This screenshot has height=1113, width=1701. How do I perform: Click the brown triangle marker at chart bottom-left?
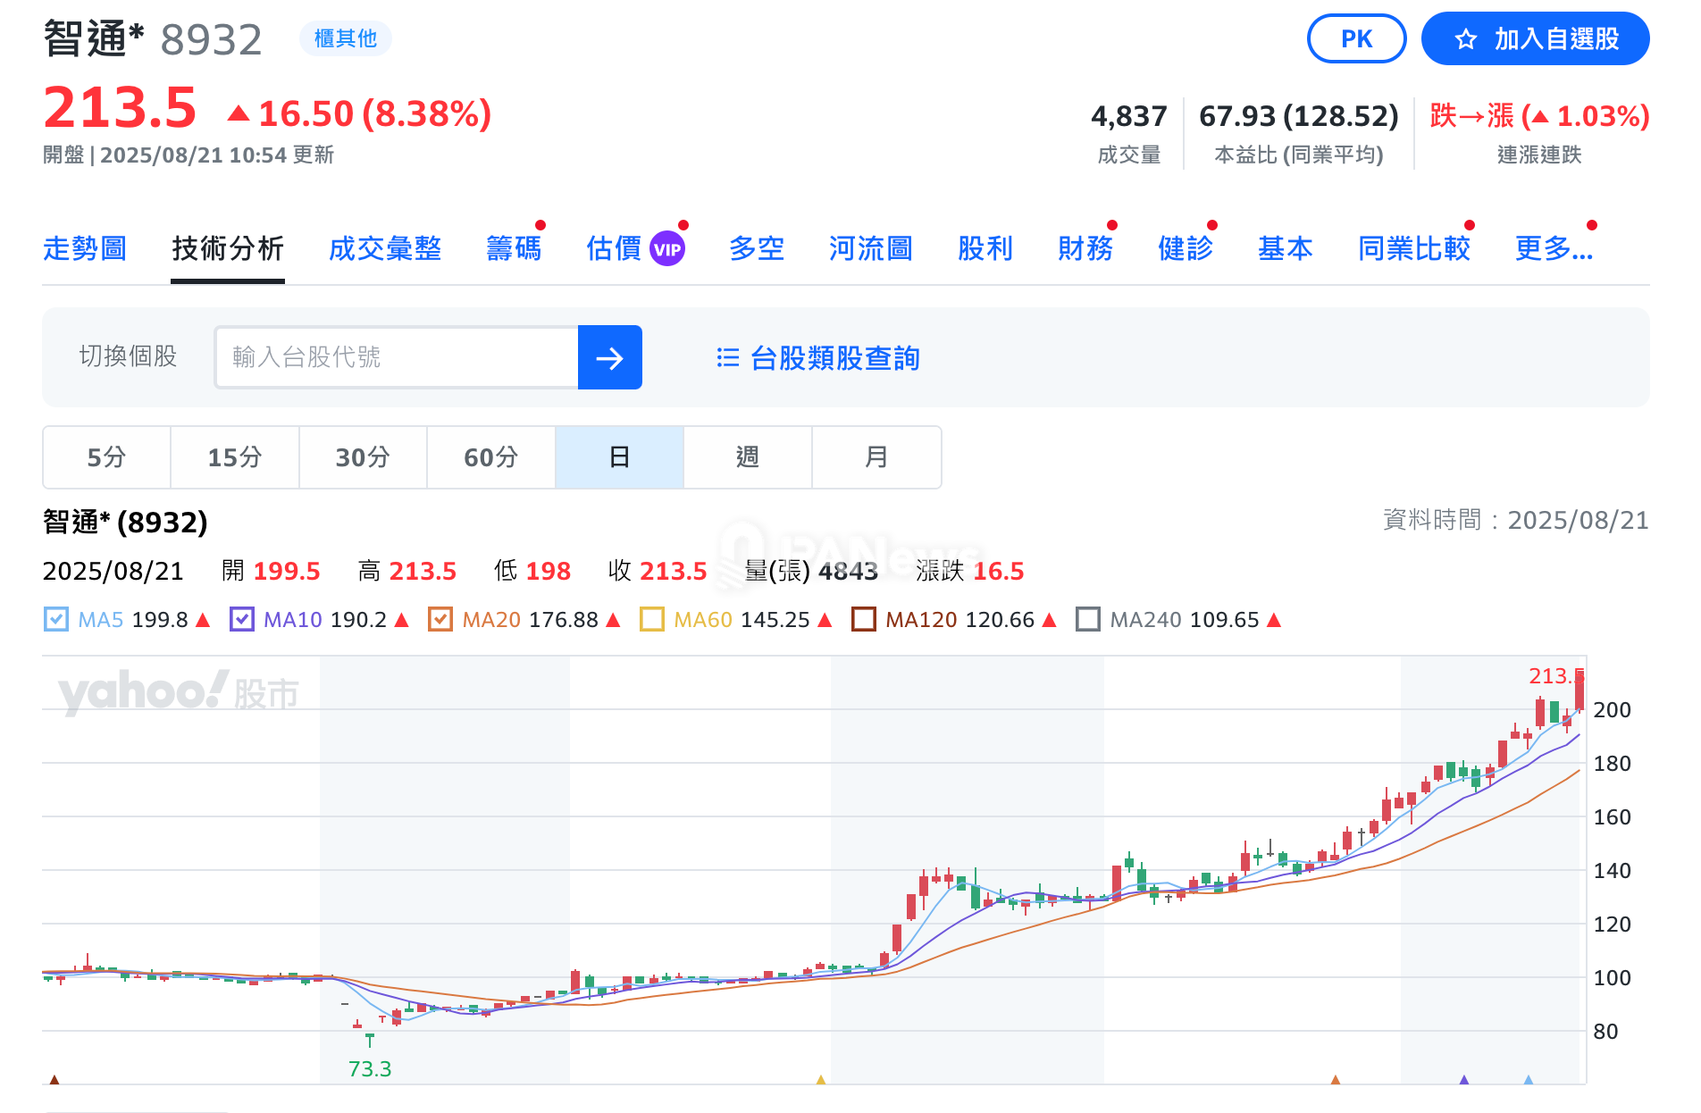point(54,1079)
